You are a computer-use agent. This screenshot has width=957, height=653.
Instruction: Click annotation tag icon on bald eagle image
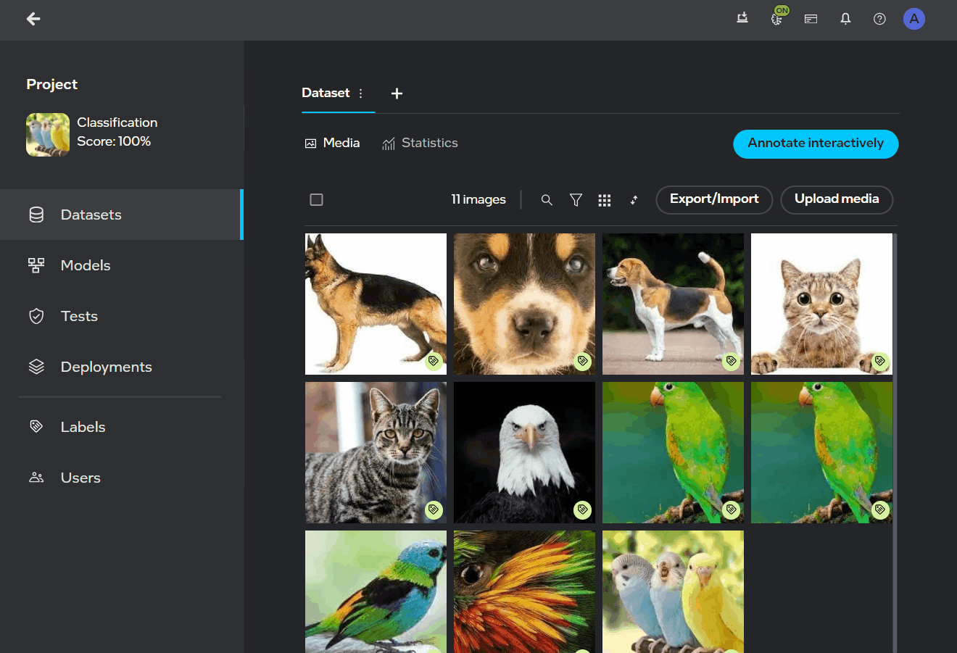(x=582, y=509)
